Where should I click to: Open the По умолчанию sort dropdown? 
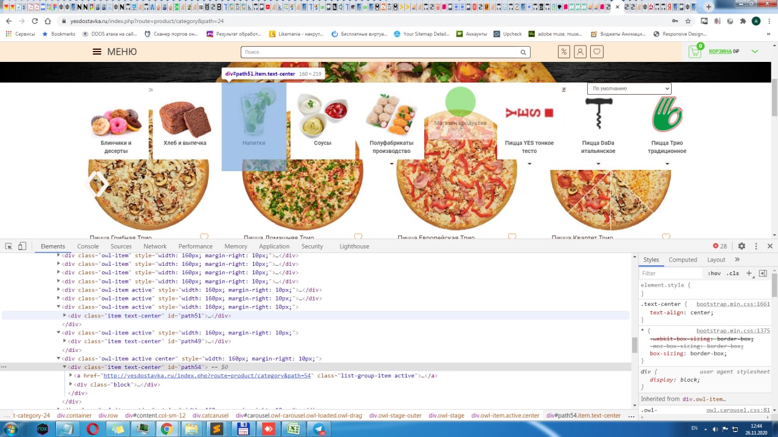[x=629, y=89]
